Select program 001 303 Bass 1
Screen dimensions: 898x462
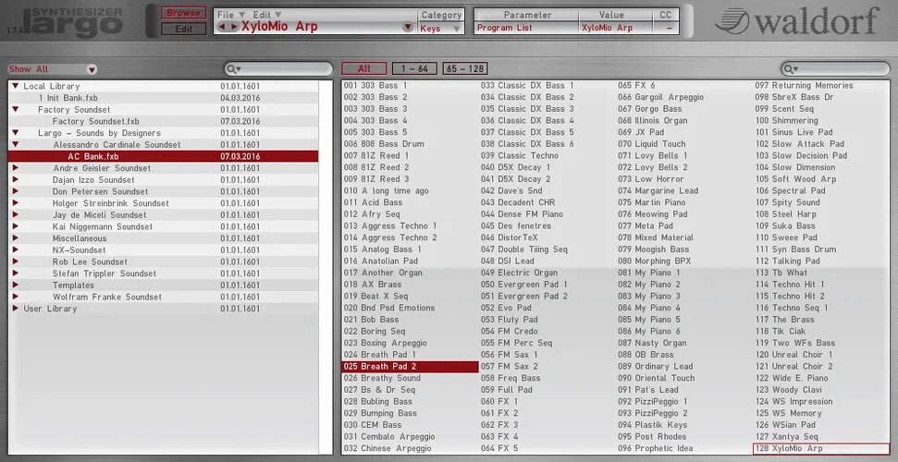click(410, 85)
